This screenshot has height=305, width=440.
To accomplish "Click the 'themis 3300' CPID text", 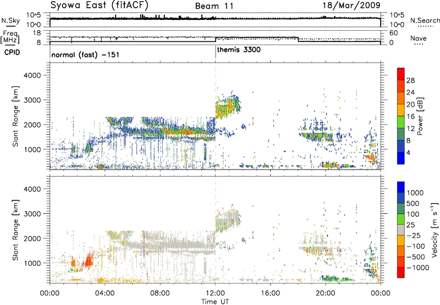I will coord(239,50).
